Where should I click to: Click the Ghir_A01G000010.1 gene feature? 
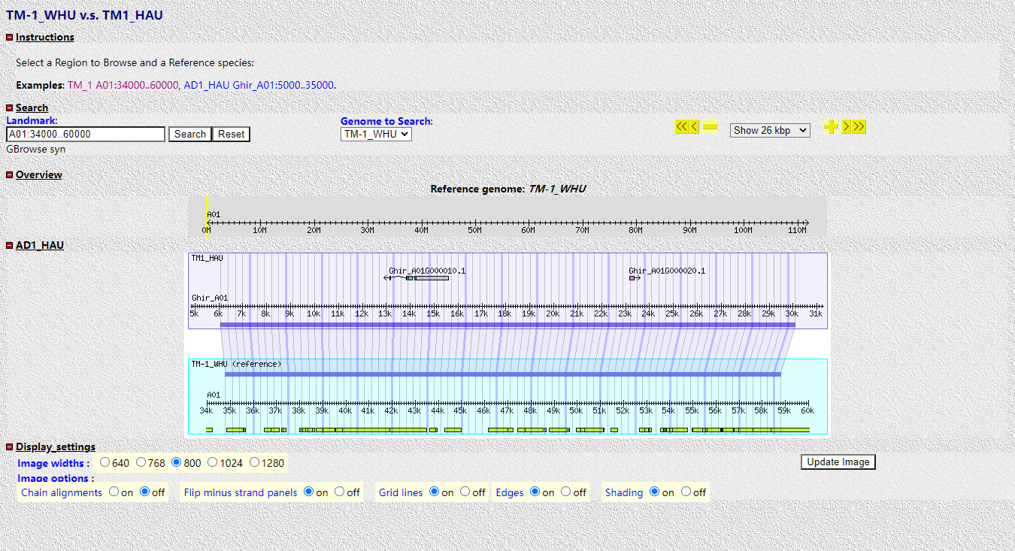pos(427,277)
